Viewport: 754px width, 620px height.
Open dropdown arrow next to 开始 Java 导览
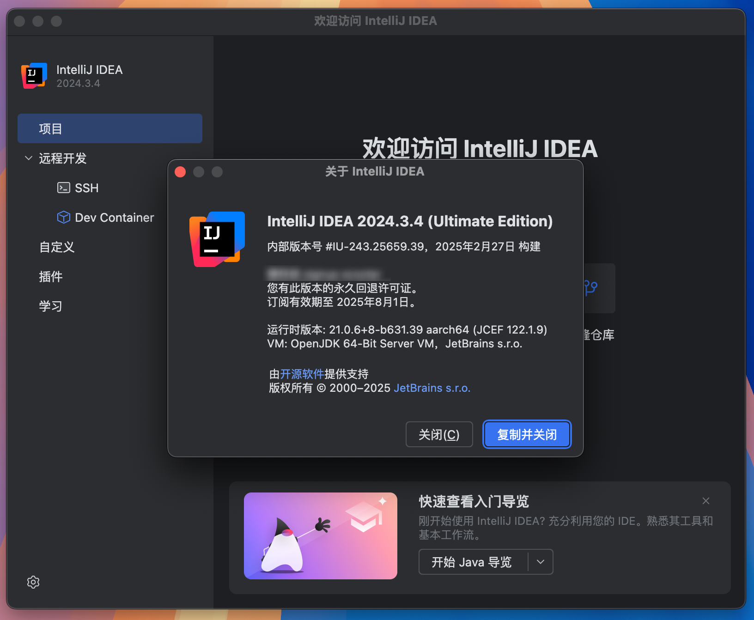541,562
